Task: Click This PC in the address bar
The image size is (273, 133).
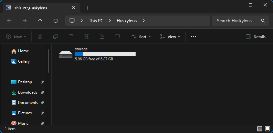Action: pos(96,21)
